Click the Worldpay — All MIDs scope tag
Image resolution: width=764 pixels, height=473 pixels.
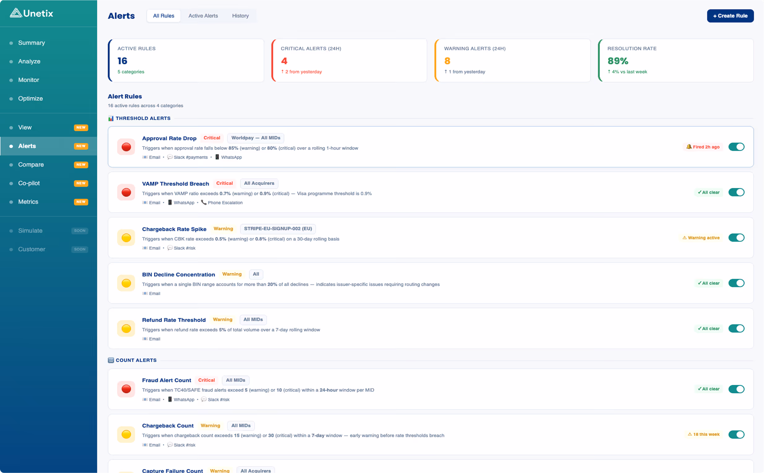[256, 138]
